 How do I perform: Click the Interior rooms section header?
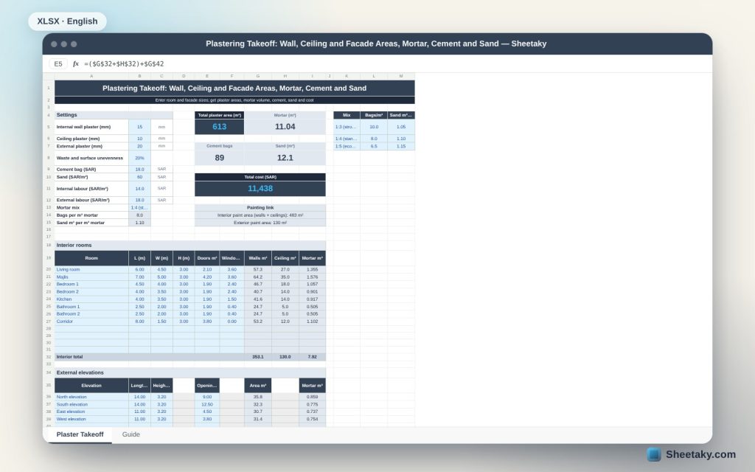click(x=190, y=245)
